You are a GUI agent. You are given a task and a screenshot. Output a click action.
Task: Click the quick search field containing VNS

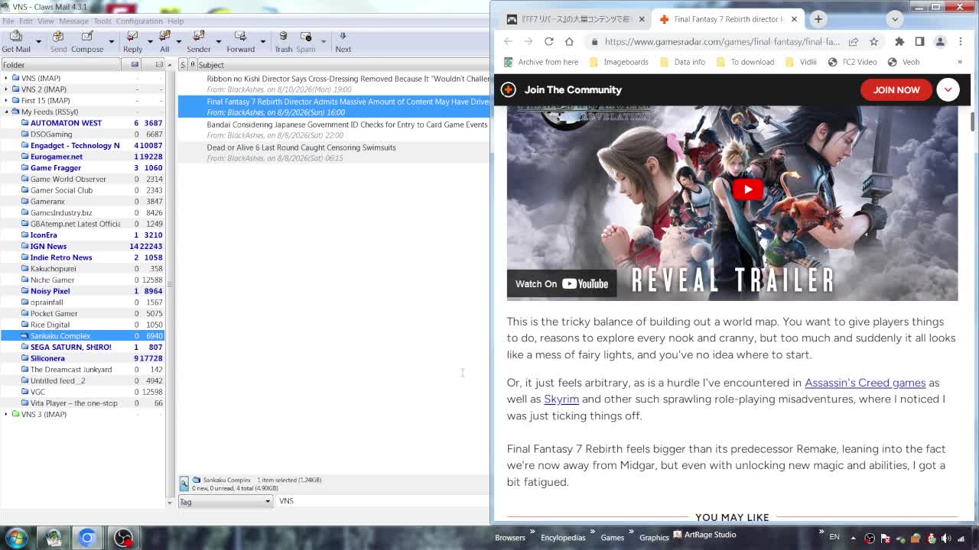coord(382,501)
